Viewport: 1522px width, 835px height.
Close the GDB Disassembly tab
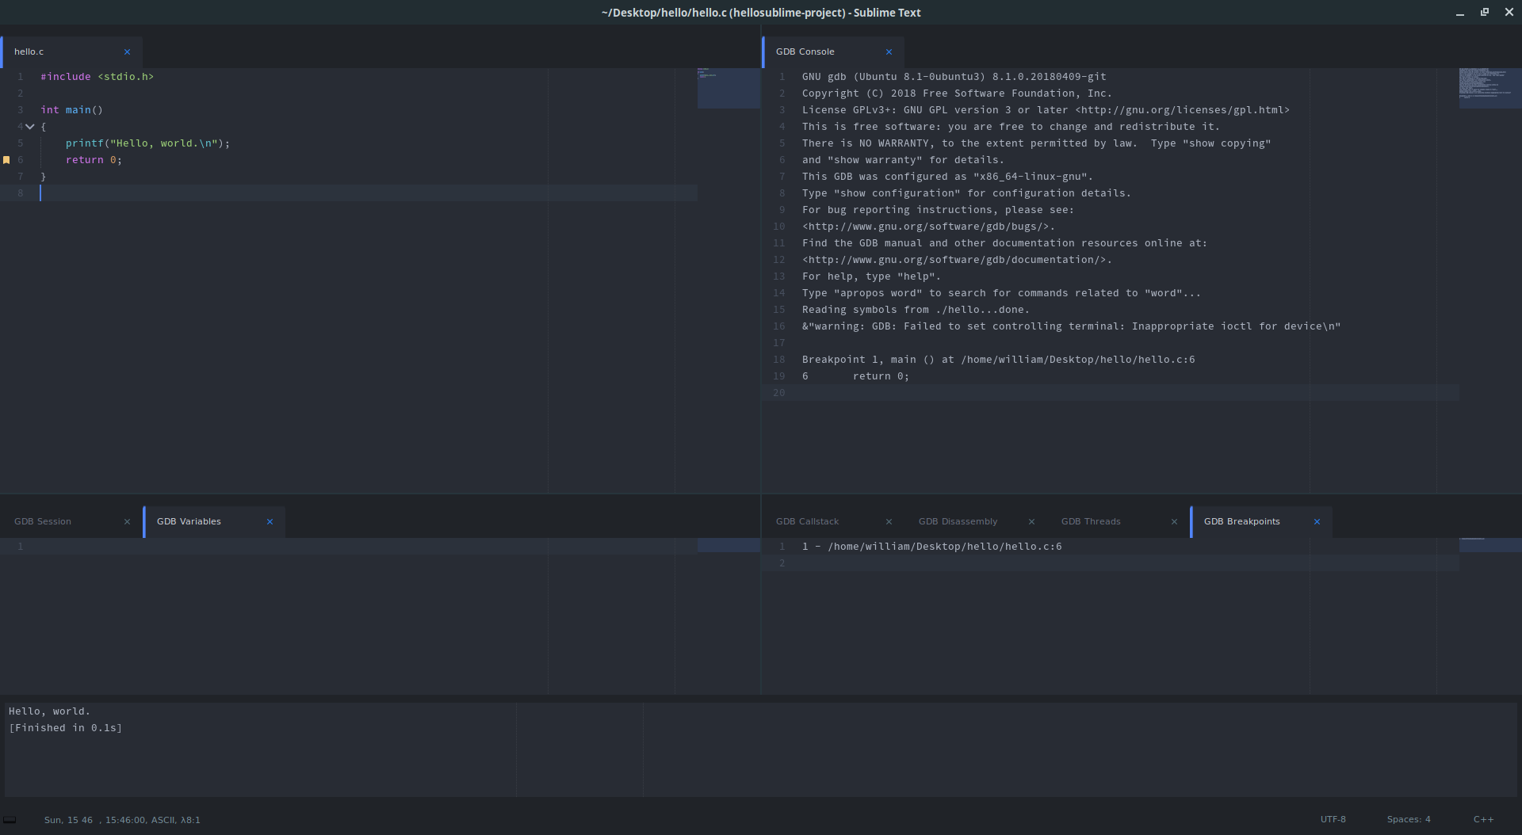pos(1031,522)
